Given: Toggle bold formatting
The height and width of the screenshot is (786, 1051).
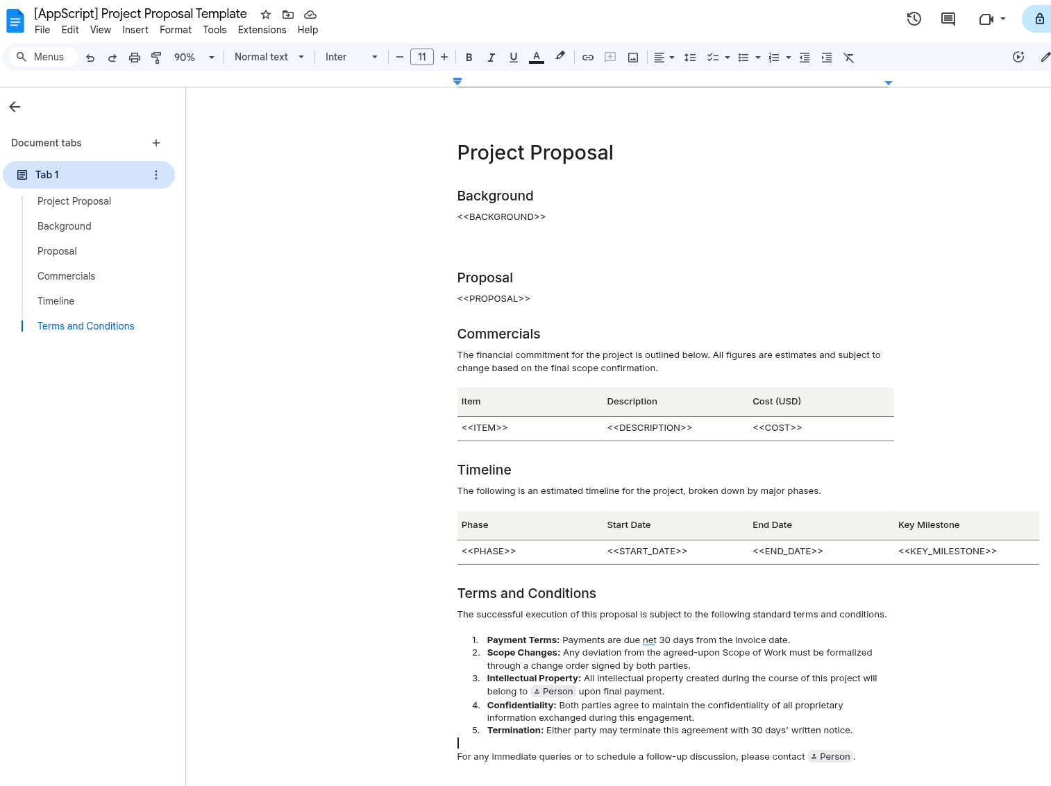Looking at the screenshot, I should [469, 58].
